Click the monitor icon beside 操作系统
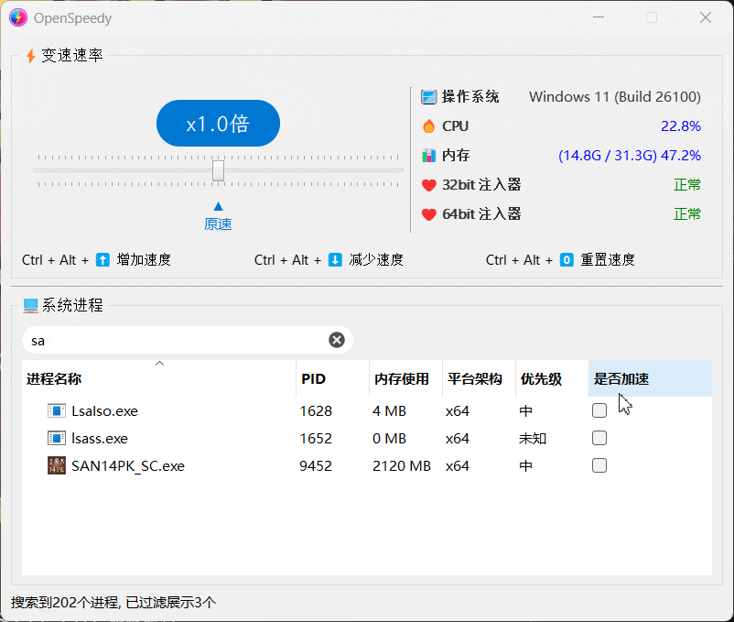Viewport: 734px width, 622px height. click(x=427, y=96)
